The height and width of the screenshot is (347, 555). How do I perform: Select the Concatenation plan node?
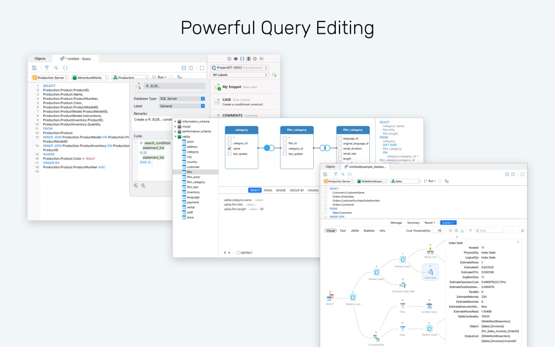pyautogui.click(x=376, y=338)
